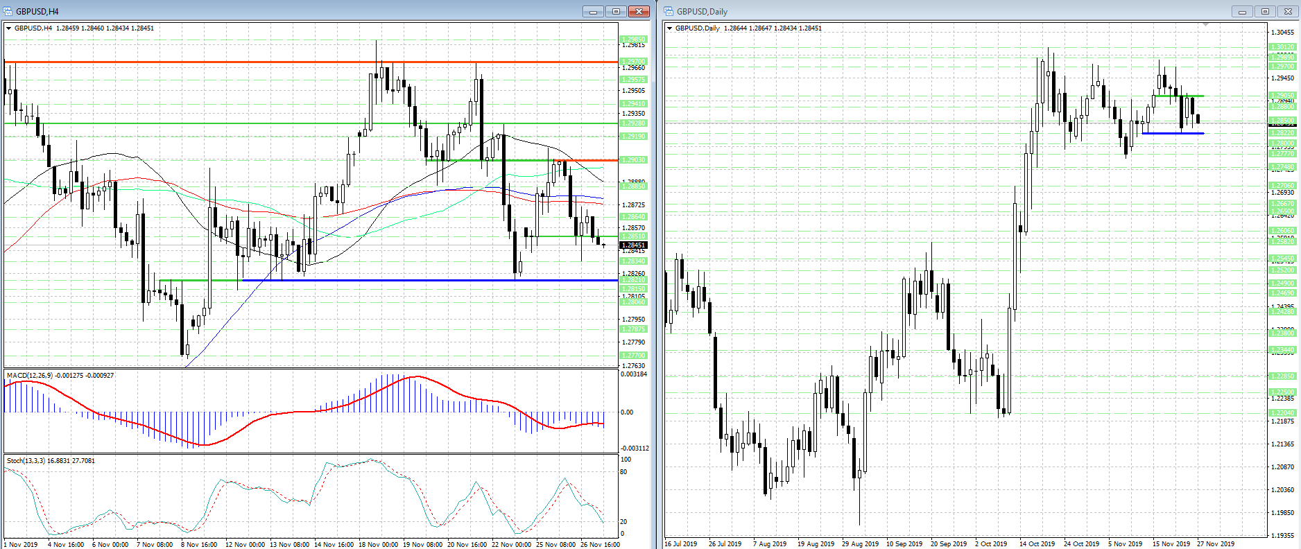Click the GBPUSD,H4 window chart icon
The image size is (1301, 549).
pyautogui.click(x=8, y=11)
